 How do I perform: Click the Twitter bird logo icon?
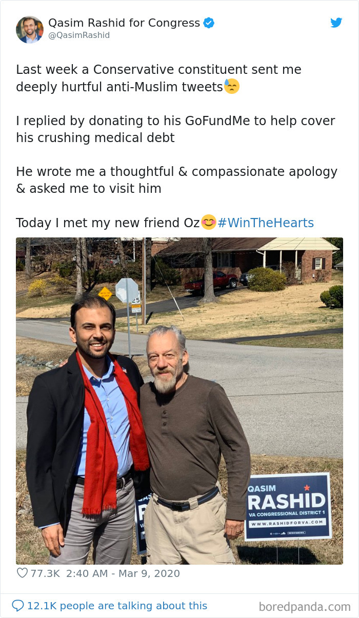coord(336,23)
